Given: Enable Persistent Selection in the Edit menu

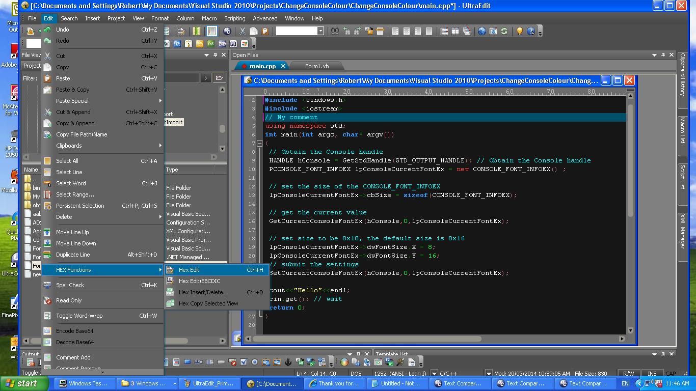Looking at the screenshot, I should tap(80, 206).
